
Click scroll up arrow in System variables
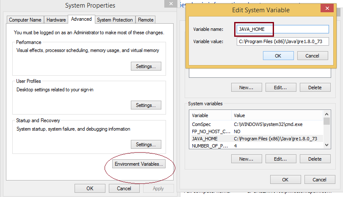pos(326,114)
